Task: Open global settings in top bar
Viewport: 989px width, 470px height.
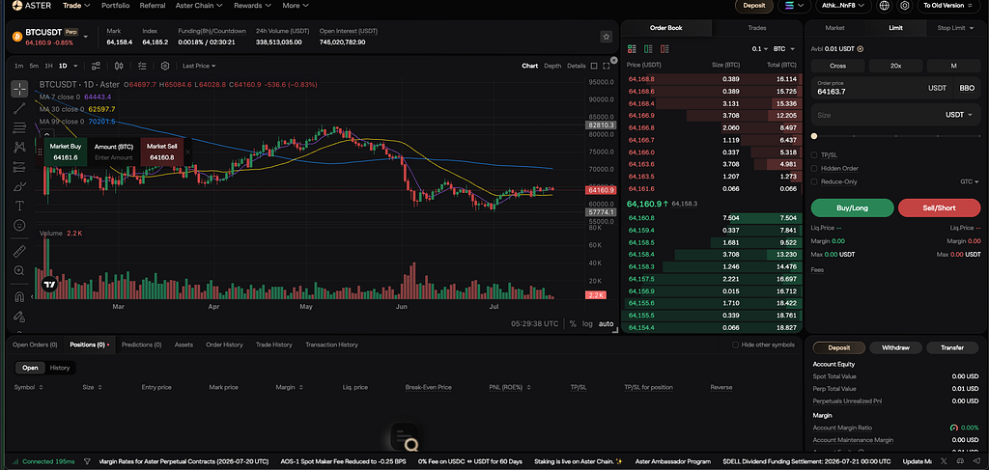Action: pyautogui.click(x=905, y=6)
